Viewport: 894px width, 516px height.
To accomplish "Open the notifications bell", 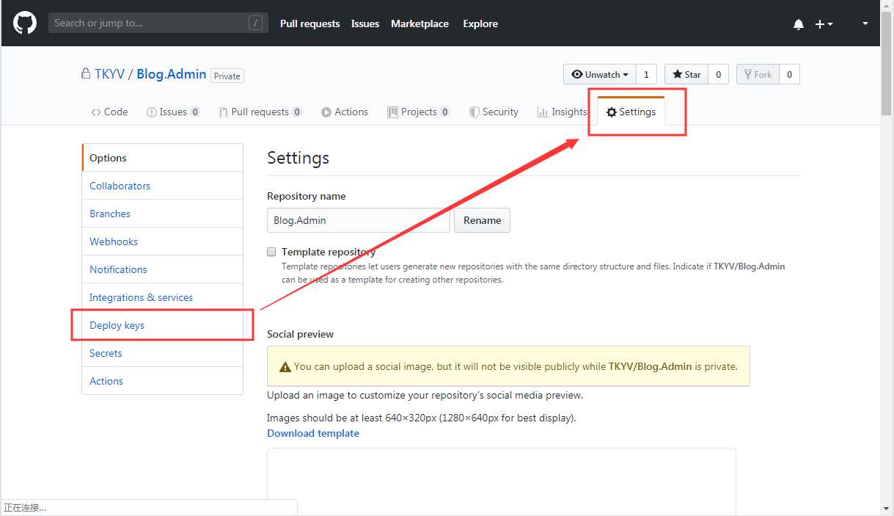I will (799, 24).
